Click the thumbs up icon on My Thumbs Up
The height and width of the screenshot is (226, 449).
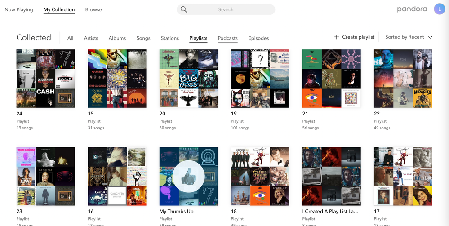(x=188, y=176)
